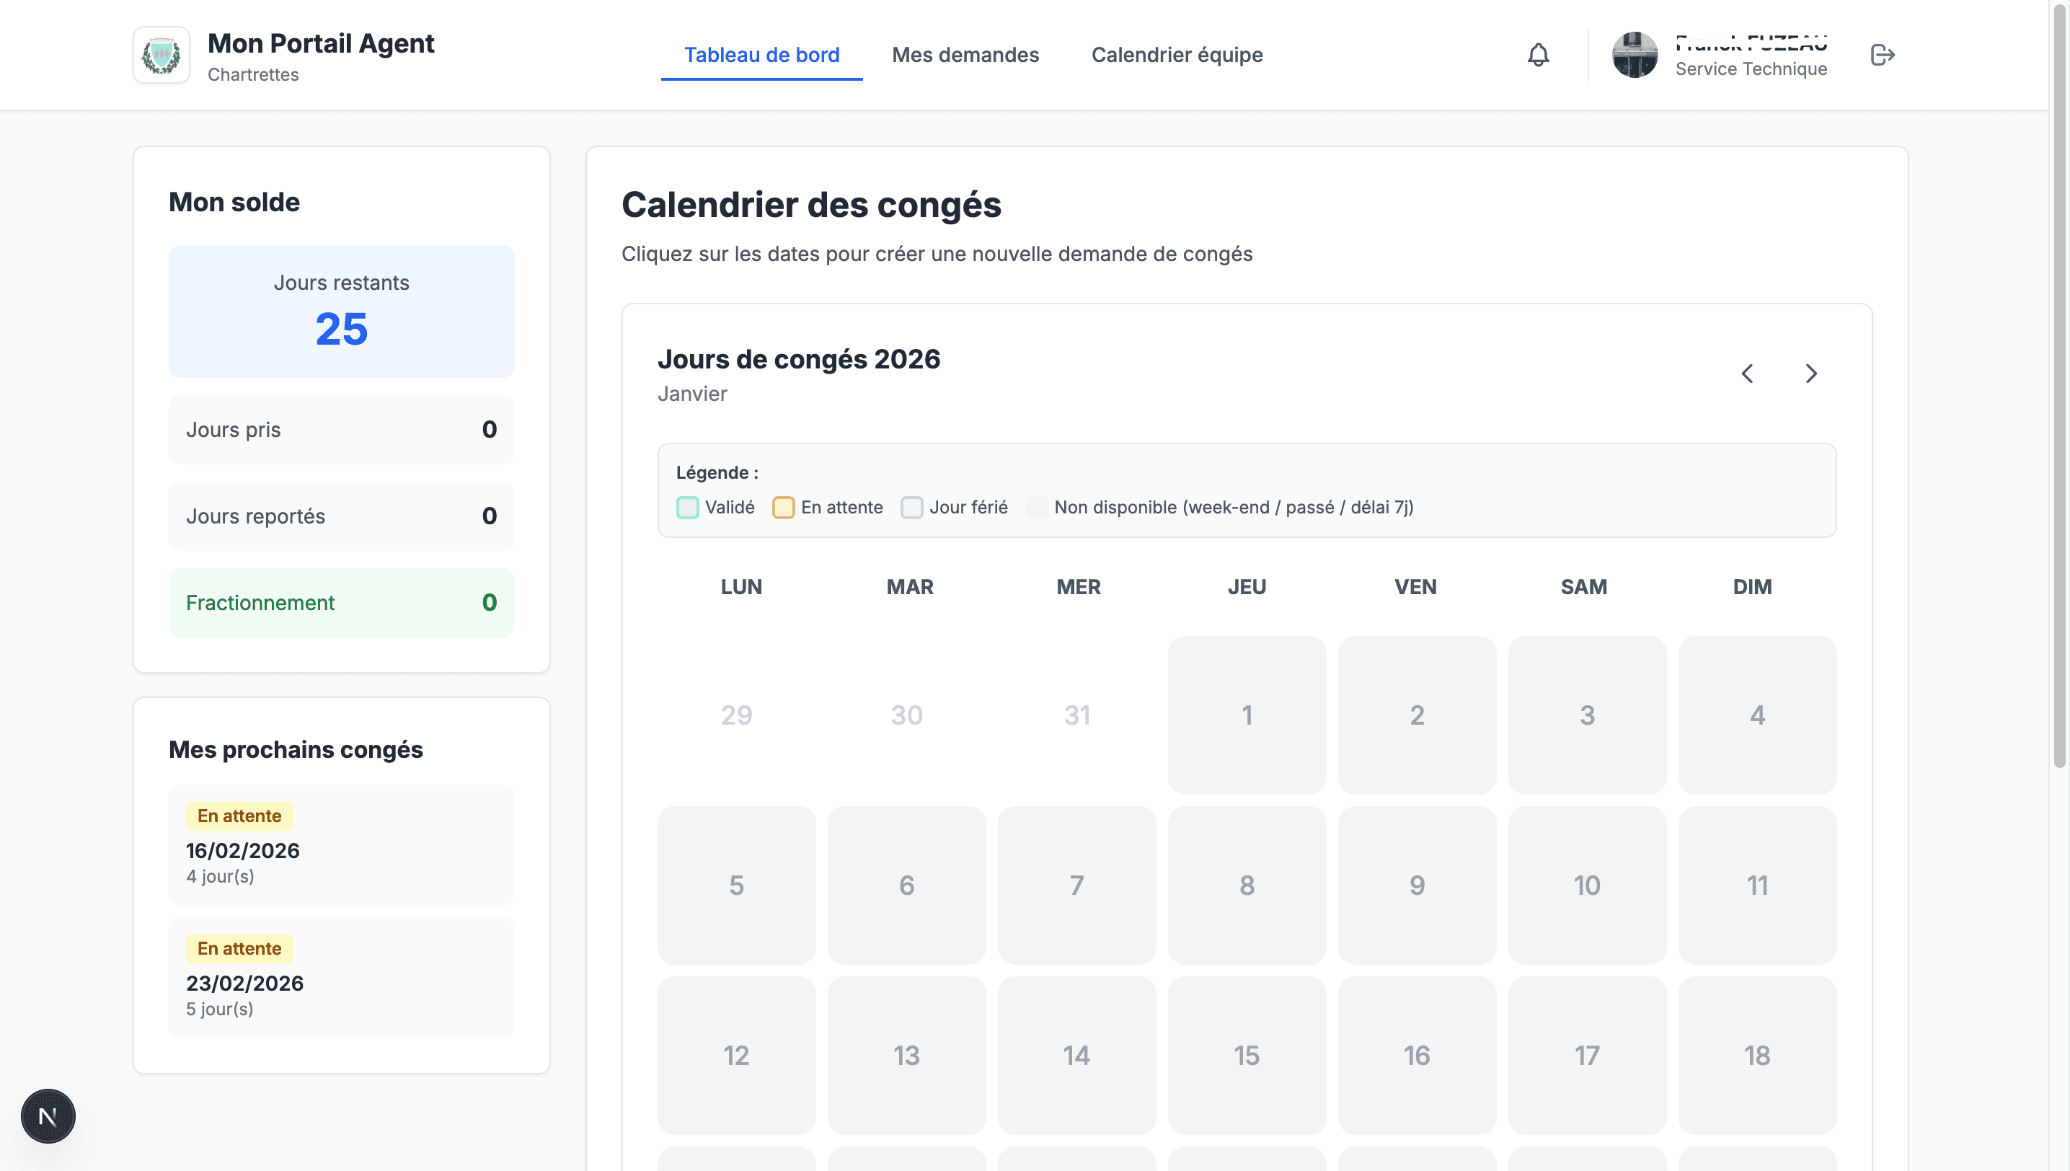This screenshot has height=1171, width=2070.
Task: Open pending leave request dated 16/02/2026
Action: point(342,844)
